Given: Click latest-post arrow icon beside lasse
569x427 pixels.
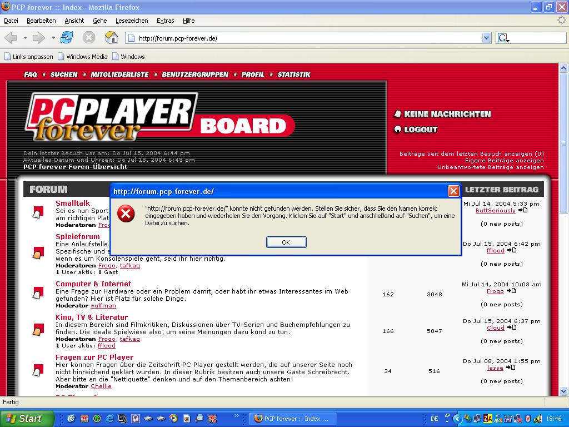Looking at the screenshot, I should (x=510, y=368).
